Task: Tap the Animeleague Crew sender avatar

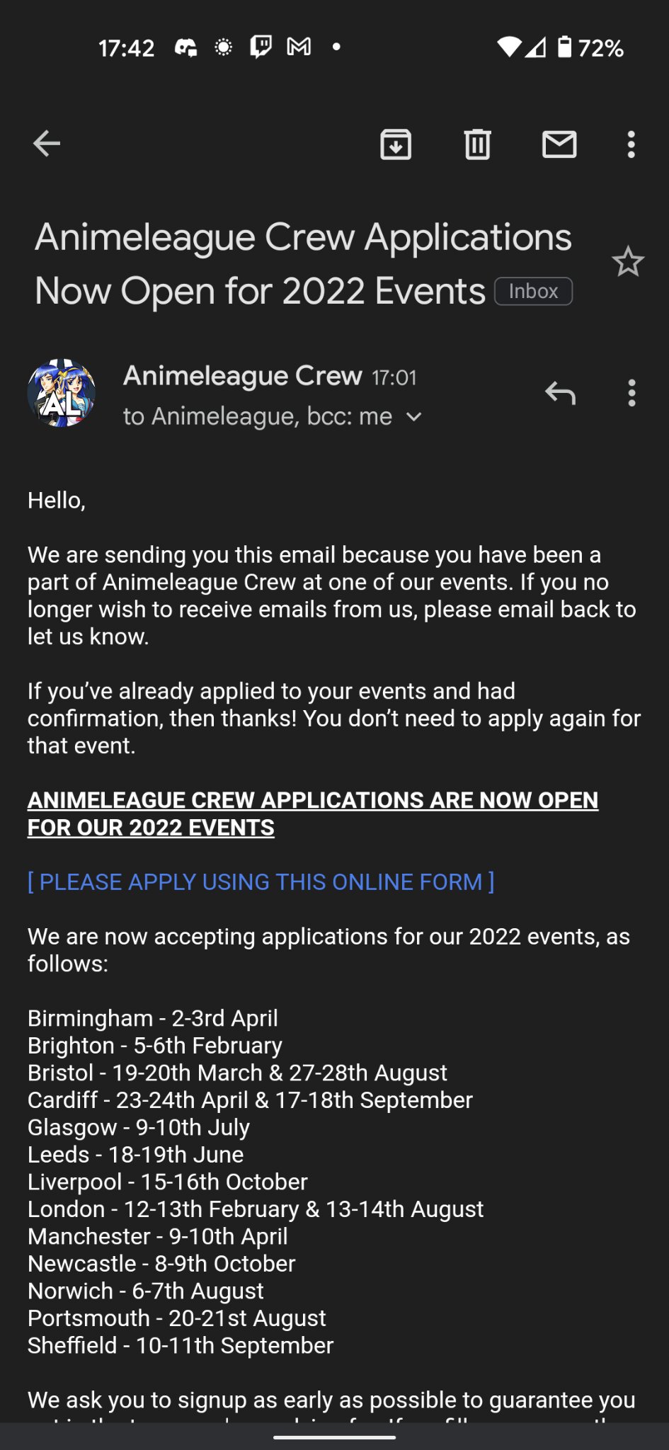Action: (x=62, y=393)
